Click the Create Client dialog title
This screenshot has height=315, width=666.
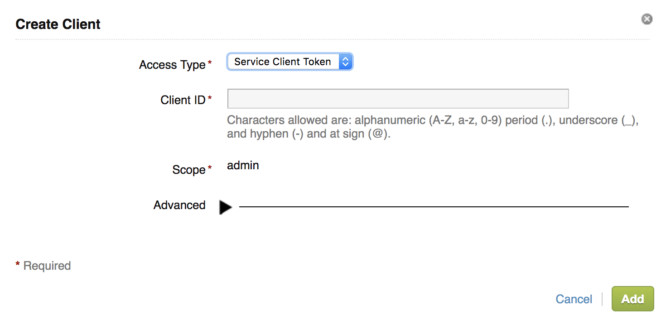tap(58, 24)
